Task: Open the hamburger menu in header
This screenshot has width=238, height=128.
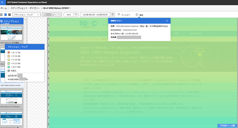Action: (x=2, y=2)
